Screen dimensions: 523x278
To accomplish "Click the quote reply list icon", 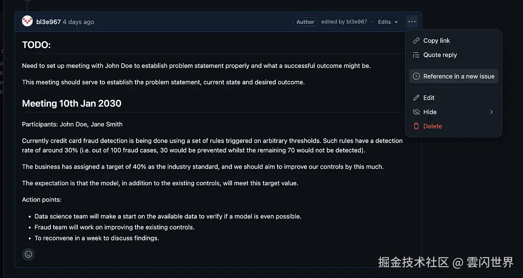I will point(416,55).
